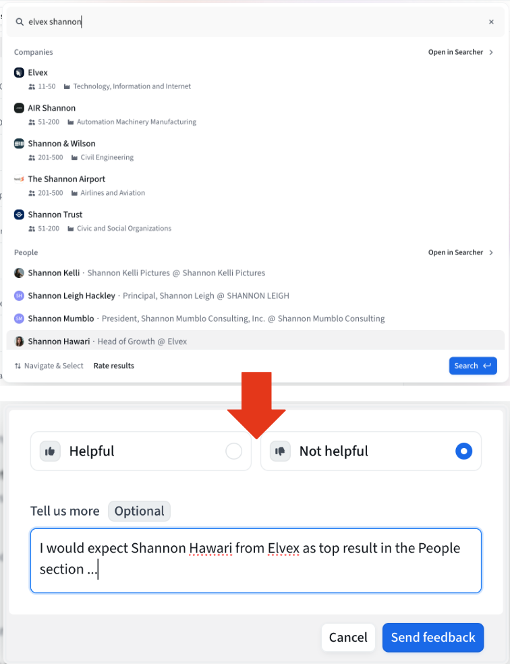Screen dimensions: 510x664
Task: Click the search magnifier icon
Action: 20,22
